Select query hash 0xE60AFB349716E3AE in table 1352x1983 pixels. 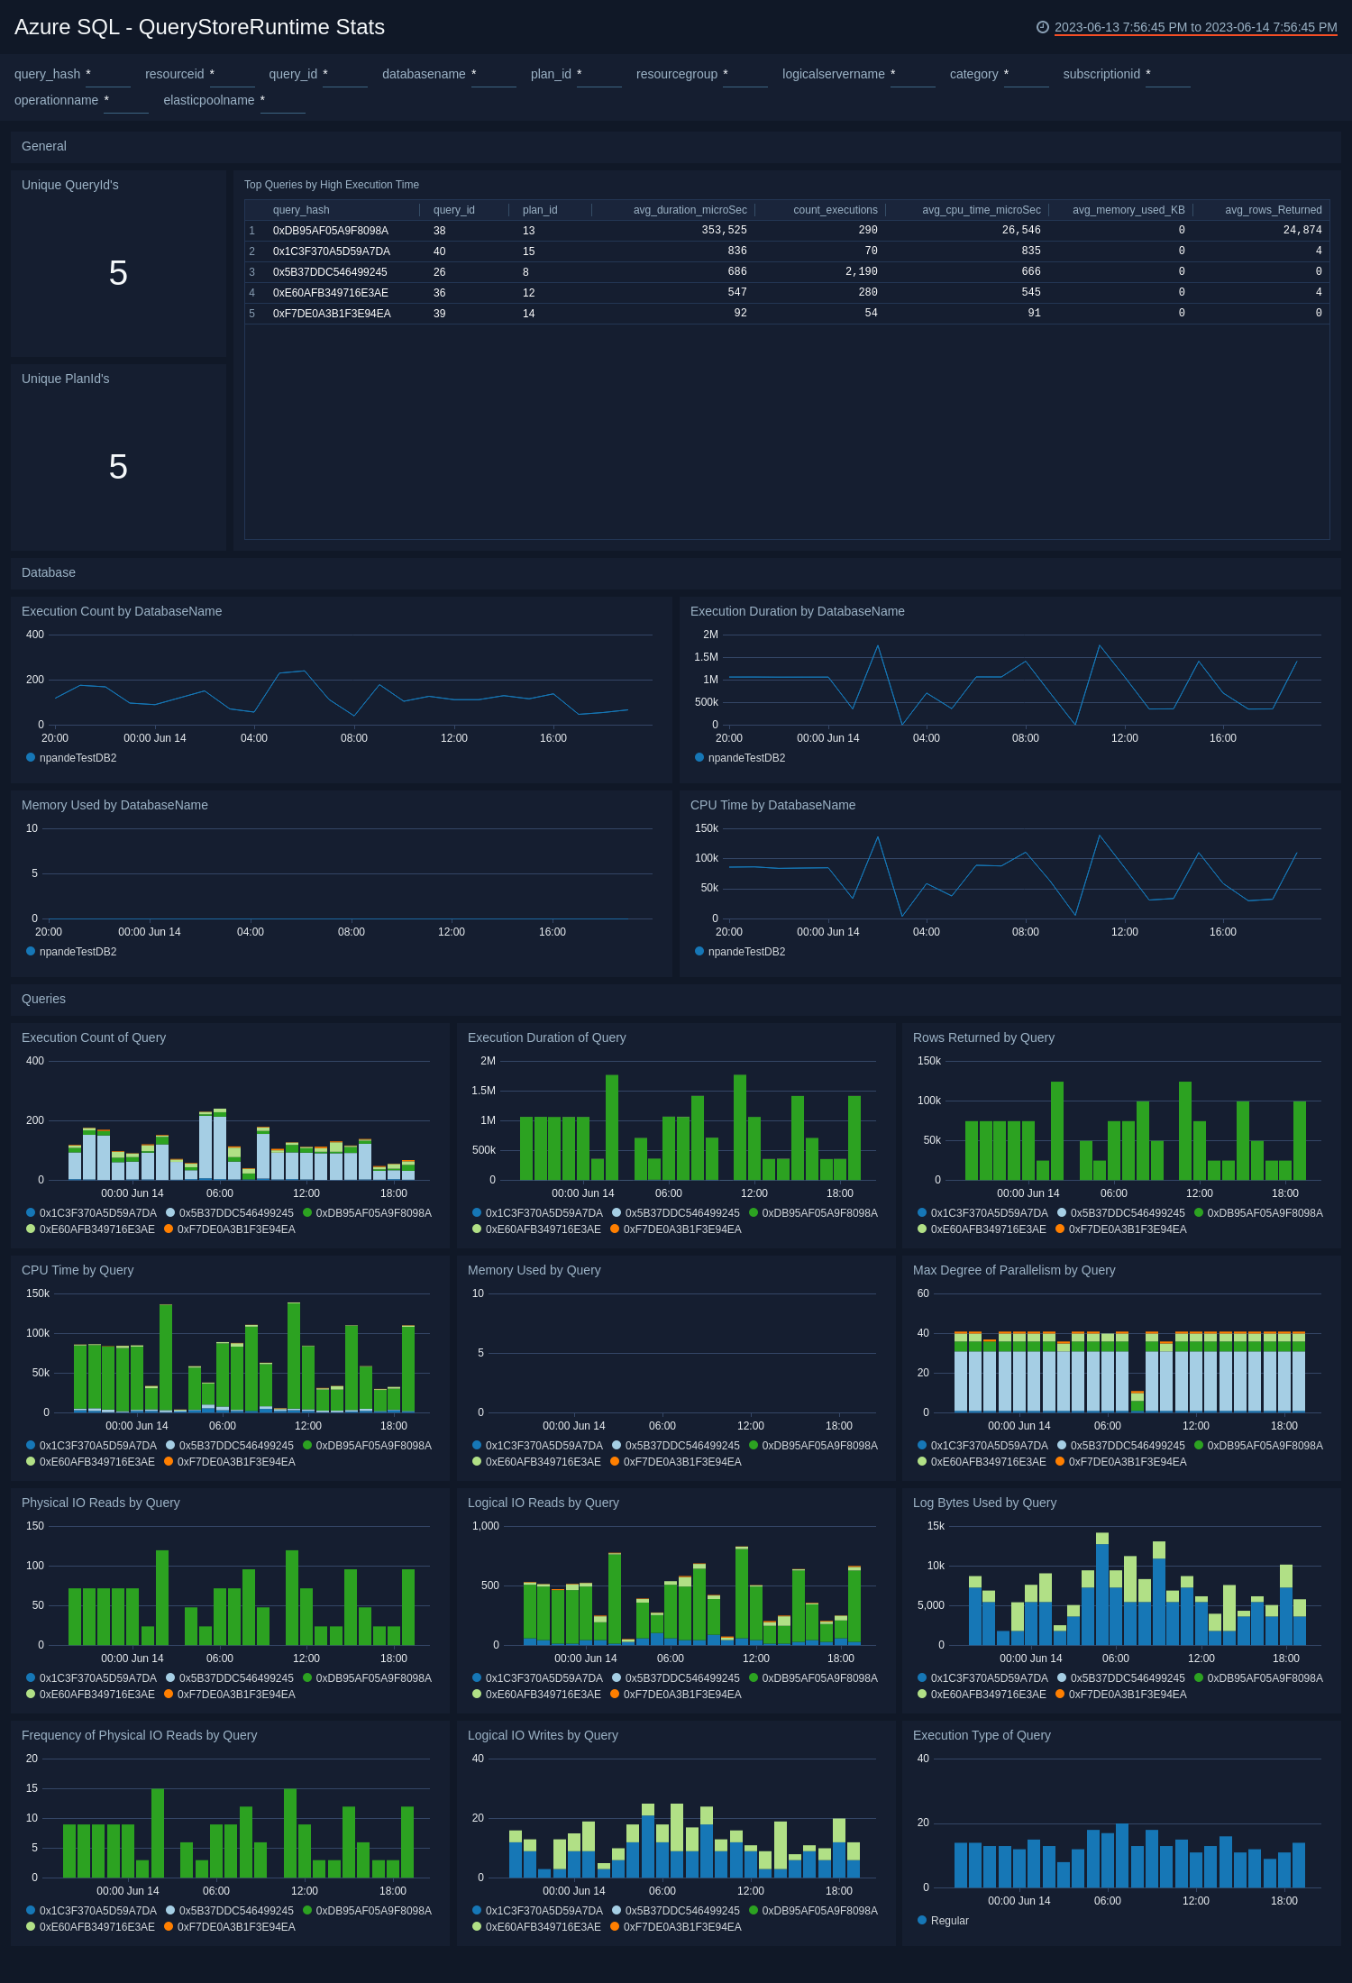click(331, 293)
